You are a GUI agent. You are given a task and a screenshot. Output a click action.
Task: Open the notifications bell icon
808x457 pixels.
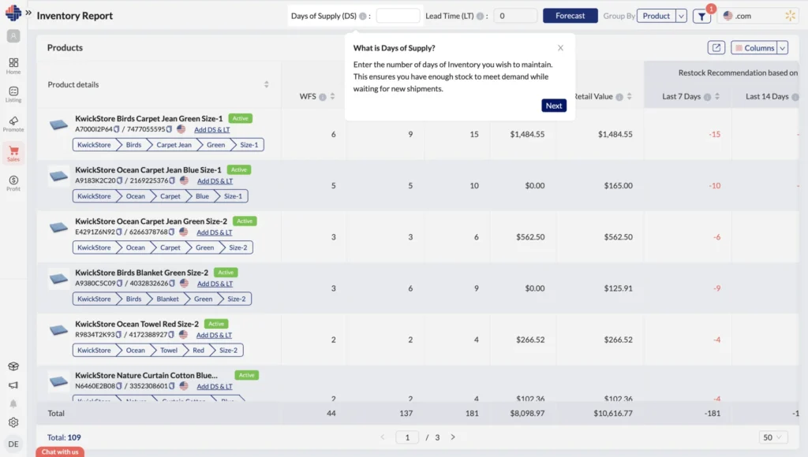coord(13,404)
